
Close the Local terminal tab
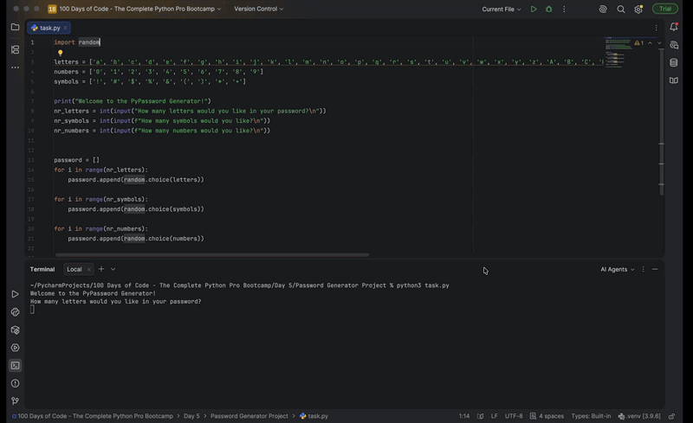coord(89,269)
